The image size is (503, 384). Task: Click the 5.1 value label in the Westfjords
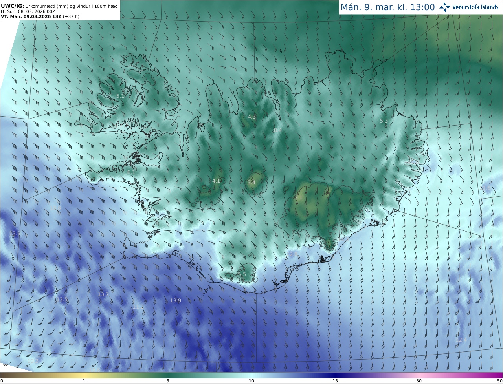coord(120,96)
